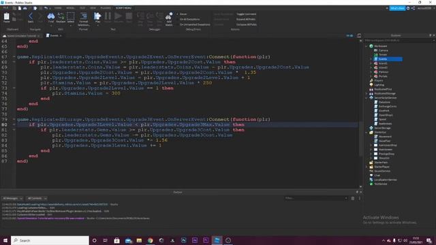Open File Explorer from the taskbar
The width and height of the screenshot is (436, 245).
click(x=139, y=240)
